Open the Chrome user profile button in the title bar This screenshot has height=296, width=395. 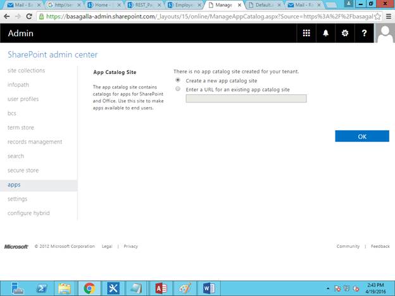tap(348, 4)
